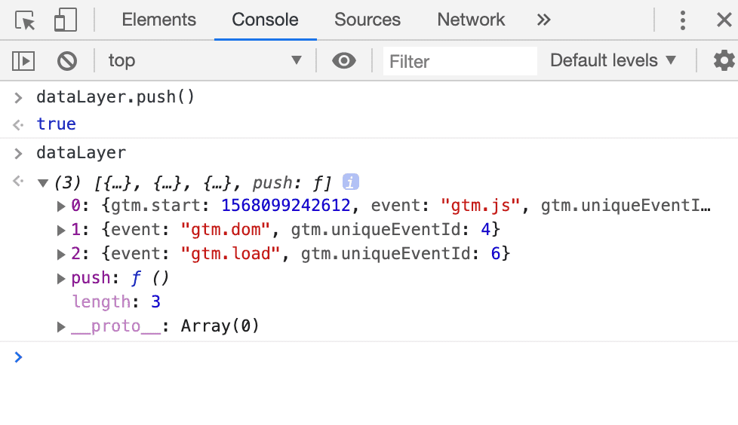Screen dimensions: 738x425
Task: Open console settings gear
Action: pyautogui.click(x=724, y=60)
